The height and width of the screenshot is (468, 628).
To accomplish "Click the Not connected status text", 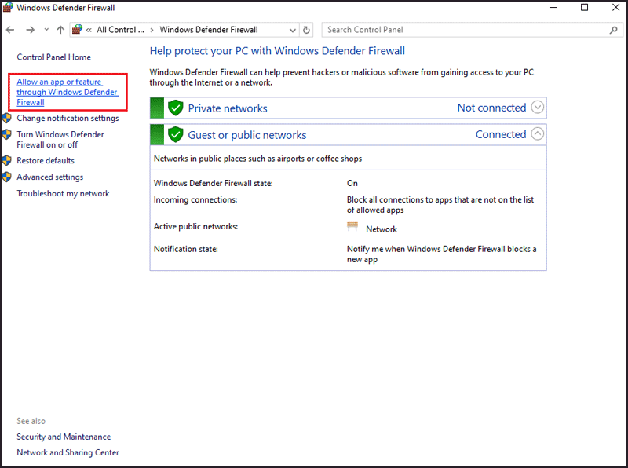I will [491, 108].
